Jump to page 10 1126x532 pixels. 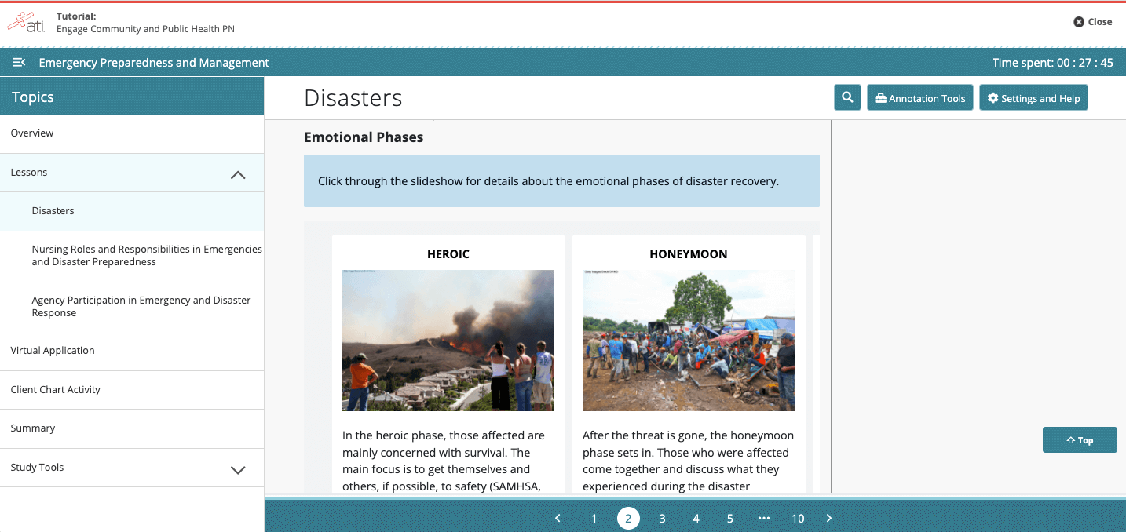[798, 518]
